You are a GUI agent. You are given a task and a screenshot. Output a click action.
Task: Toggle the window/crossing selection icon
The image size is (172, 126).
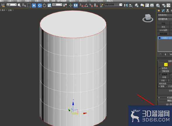34,5
